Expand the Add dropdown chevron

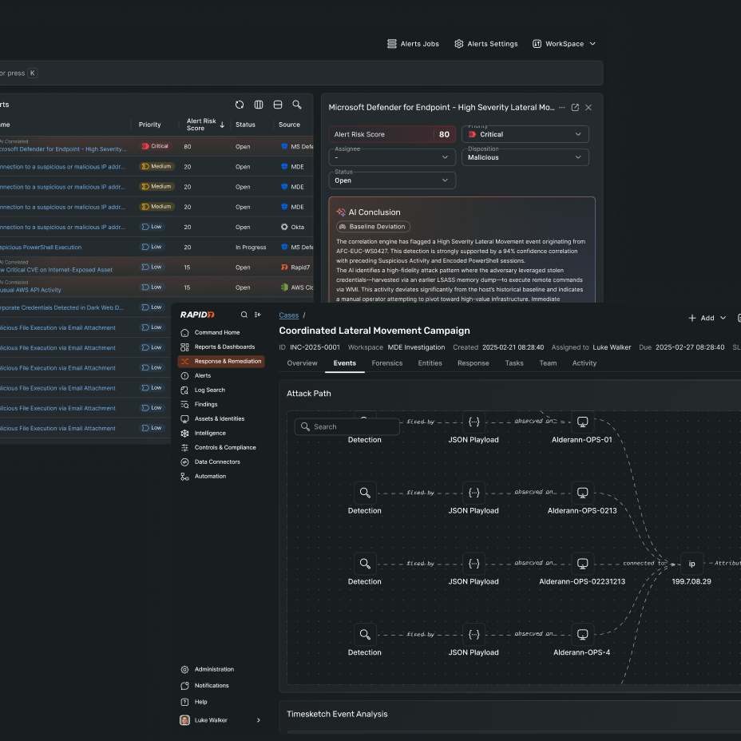[723, 318]
